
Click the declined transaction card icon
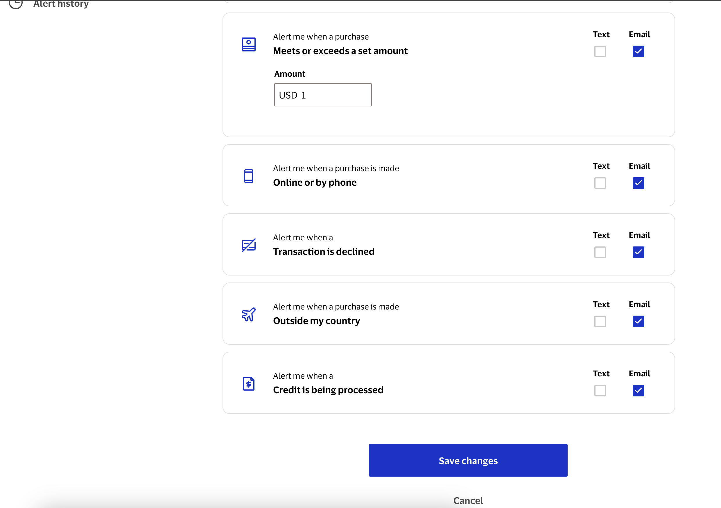point(248,245)
